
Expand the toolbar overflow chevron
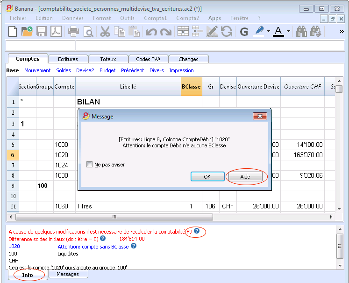[342, 32]
